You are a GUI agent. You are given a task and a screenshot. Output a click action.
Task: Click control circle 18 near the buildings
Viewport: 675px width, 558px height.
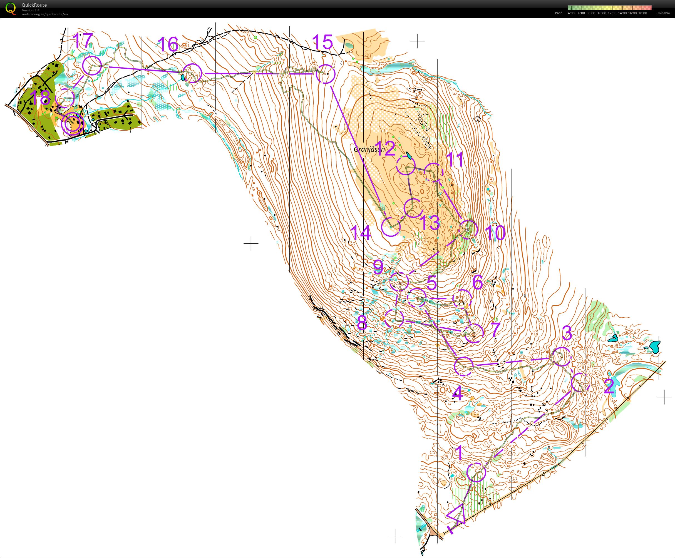pyautogui.click(x=65, y=98)
